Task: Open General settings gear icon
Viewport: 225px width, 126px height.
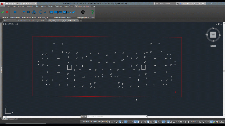Action: click(15, 12)
